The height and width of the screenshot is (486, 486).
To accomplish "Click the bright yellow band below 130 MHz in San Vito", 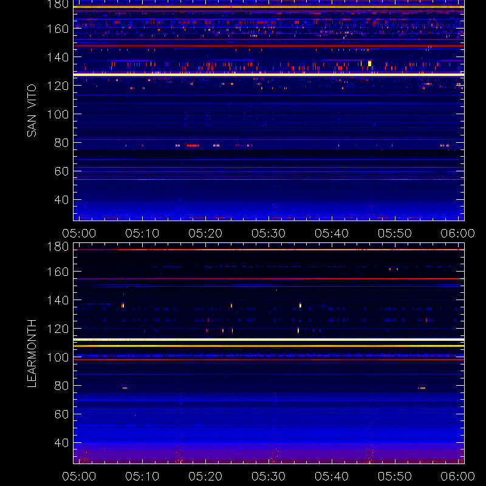I will (x=269, y=75).
